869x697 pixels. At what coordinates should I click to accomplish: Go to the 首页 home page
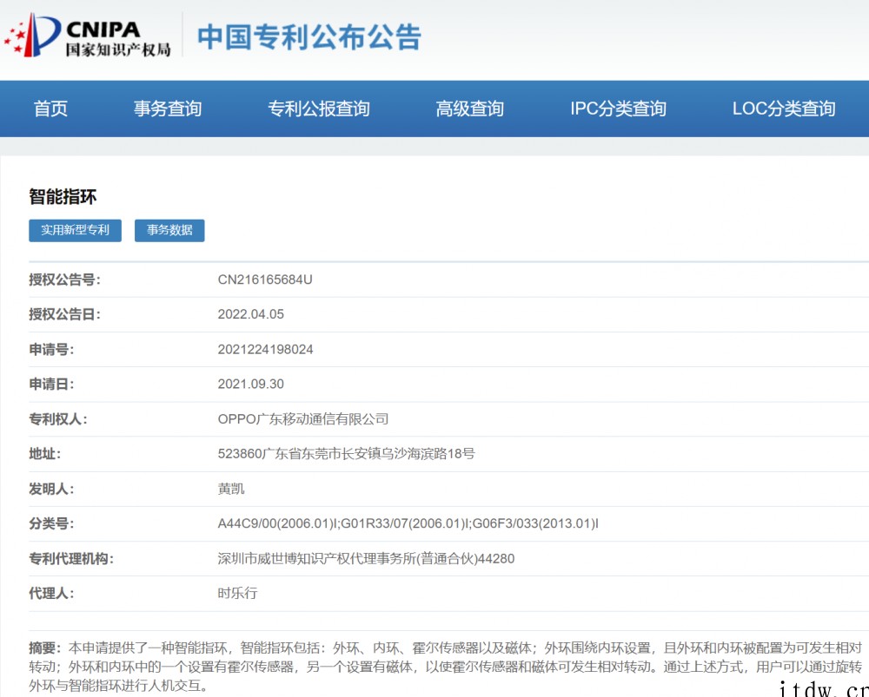click(x=50, y=108)
